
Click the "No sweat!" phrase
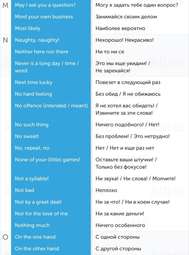27,136
